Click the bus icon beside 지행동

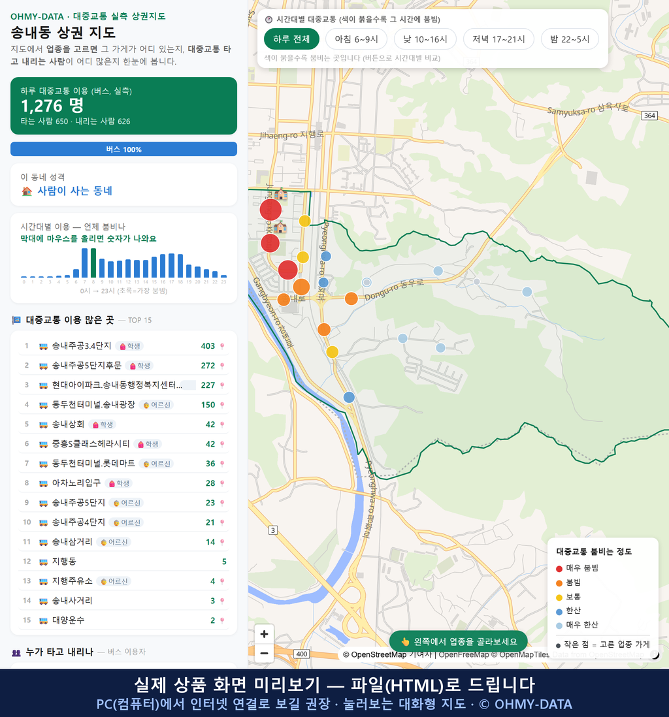tap(44, 562)
